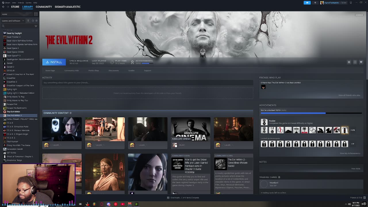Open the HORROR collection tag

tap(359, 15)
